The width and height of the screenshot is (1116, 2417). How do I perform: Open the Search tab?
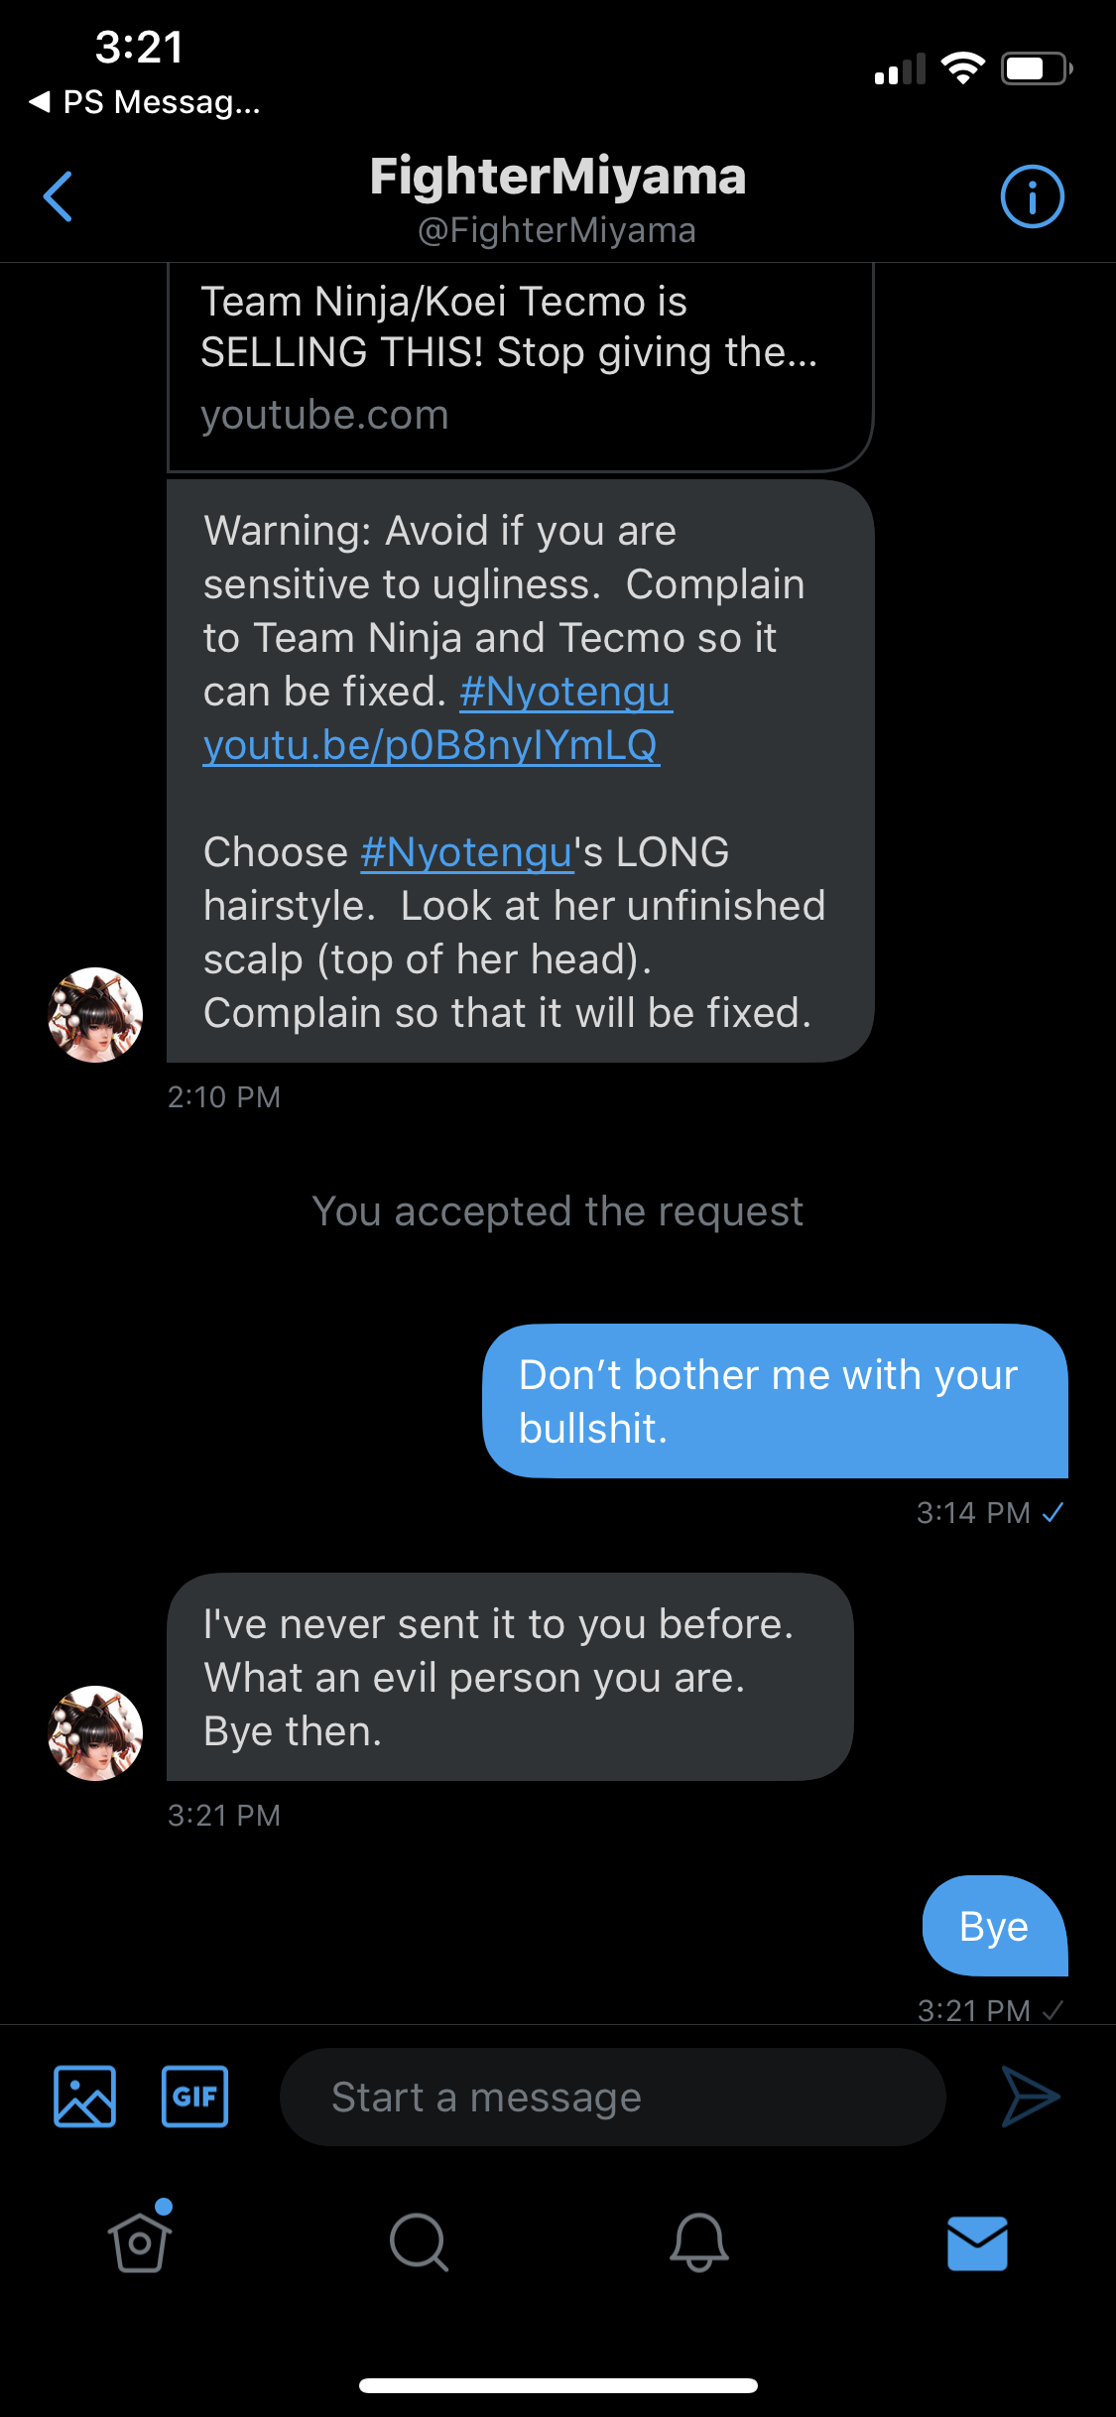point(419,2241)
